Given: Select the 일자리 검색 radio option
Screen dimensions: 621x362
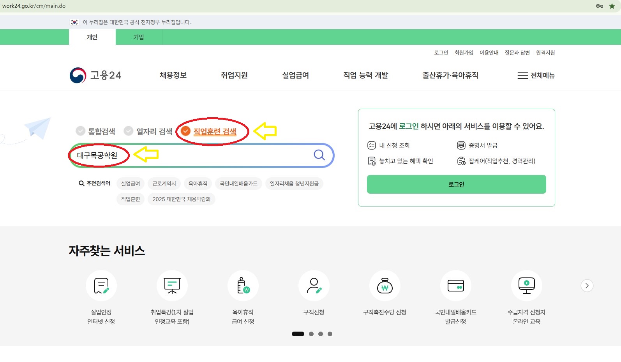Looking at the screenshot, I should 129,131.
